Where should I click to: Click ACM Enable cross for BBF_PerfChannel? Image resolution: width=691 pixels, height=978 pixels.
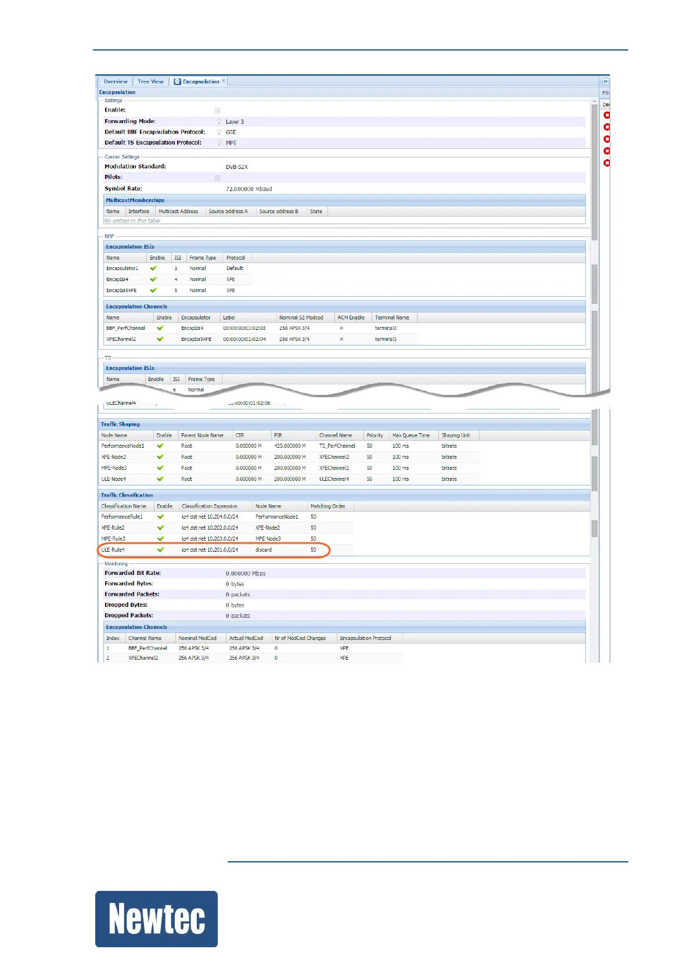pos(341,328)
